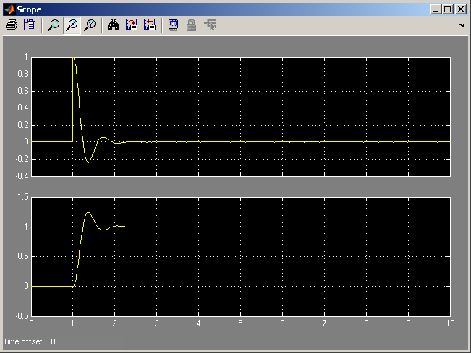Click the lower plot axes area
471x353 pixels.
241,256
